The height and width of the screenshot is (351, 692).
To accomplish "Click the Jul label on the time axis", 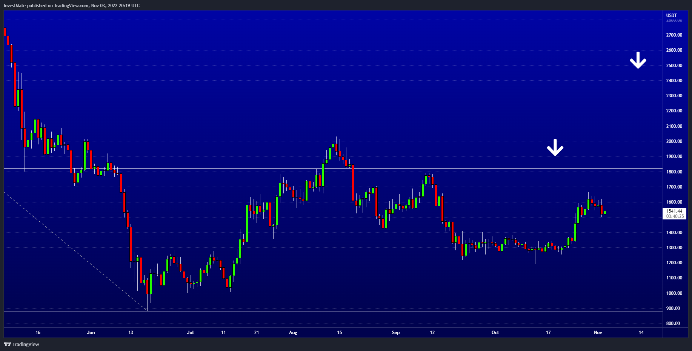I will pyautogui.click(x=190, y=333).
